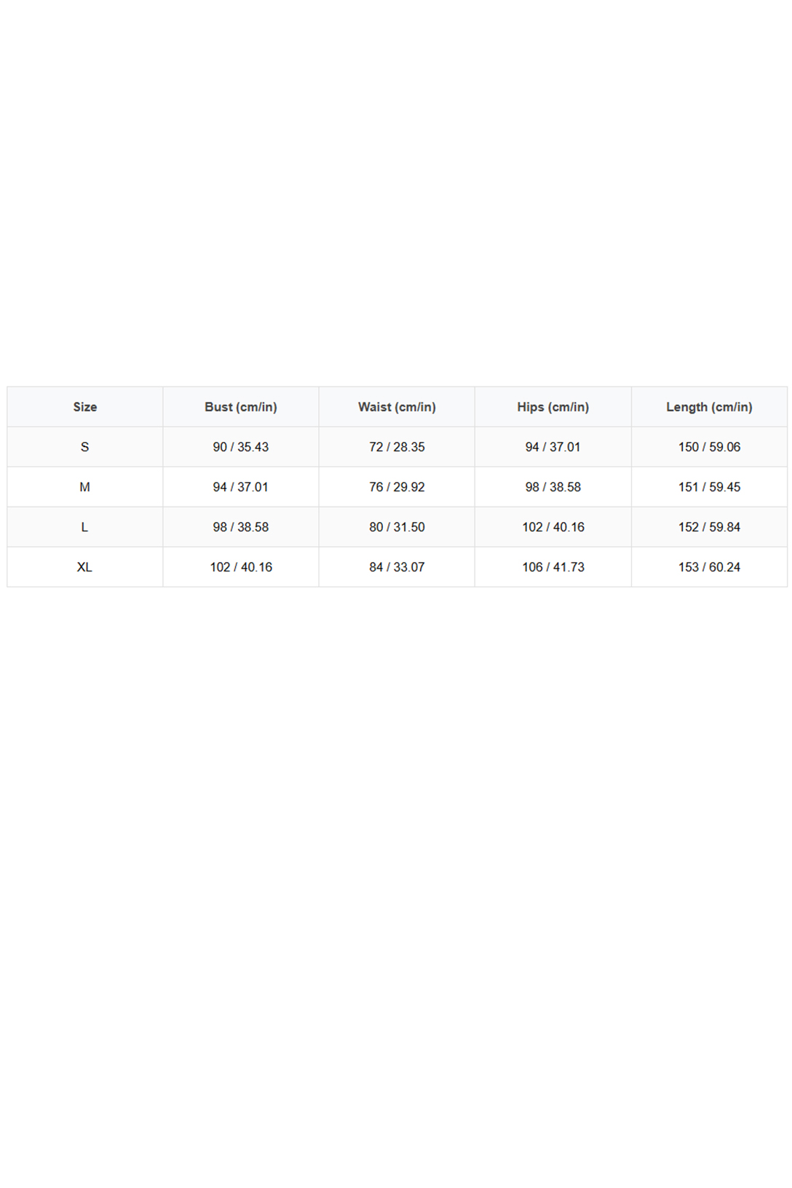Click the 'Length (cm/in)' column header

[x=709, y=407]
